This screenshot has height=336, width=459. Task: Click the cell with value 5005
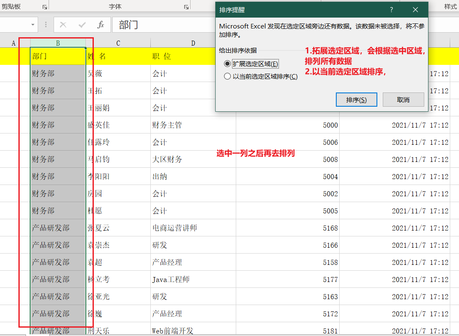(x=288, y=211)
